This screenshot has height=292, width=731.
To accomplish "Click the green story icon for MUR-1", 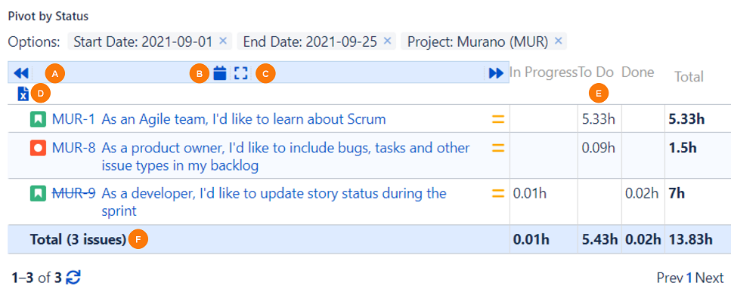I will (x=37, y=119).
